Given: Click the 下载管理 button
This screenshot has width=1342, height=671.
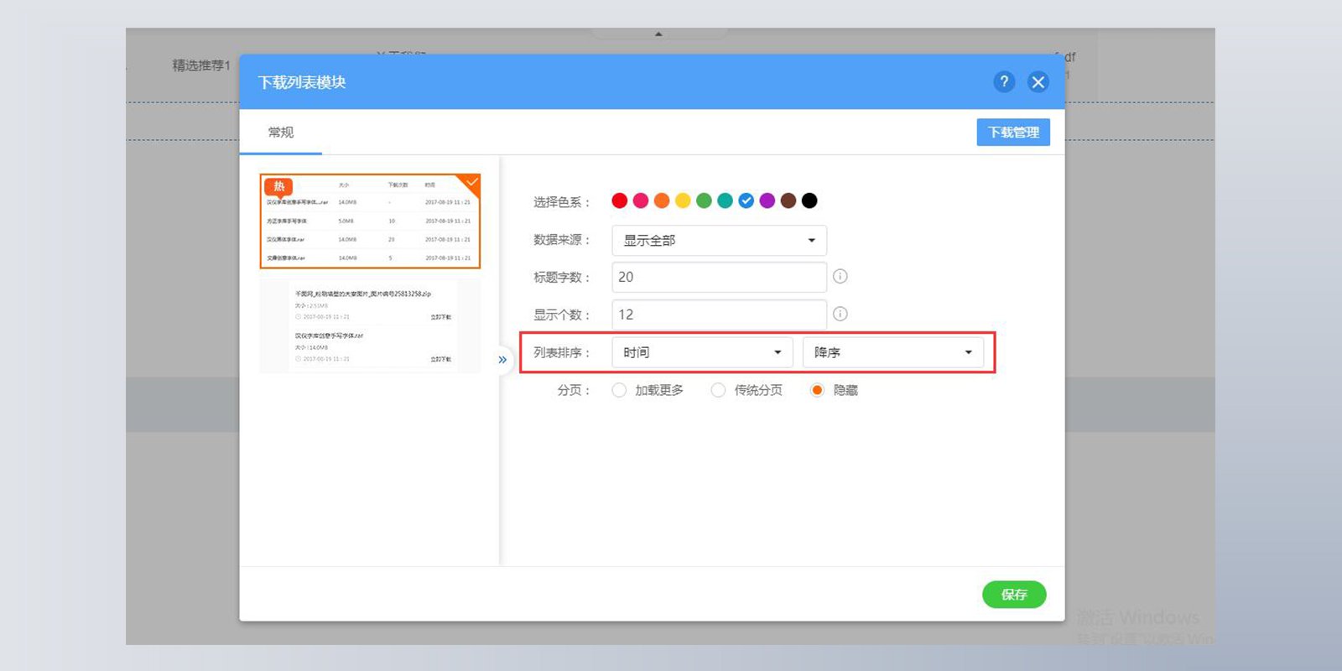Looking at the screenshot, I should (1013, 133).
